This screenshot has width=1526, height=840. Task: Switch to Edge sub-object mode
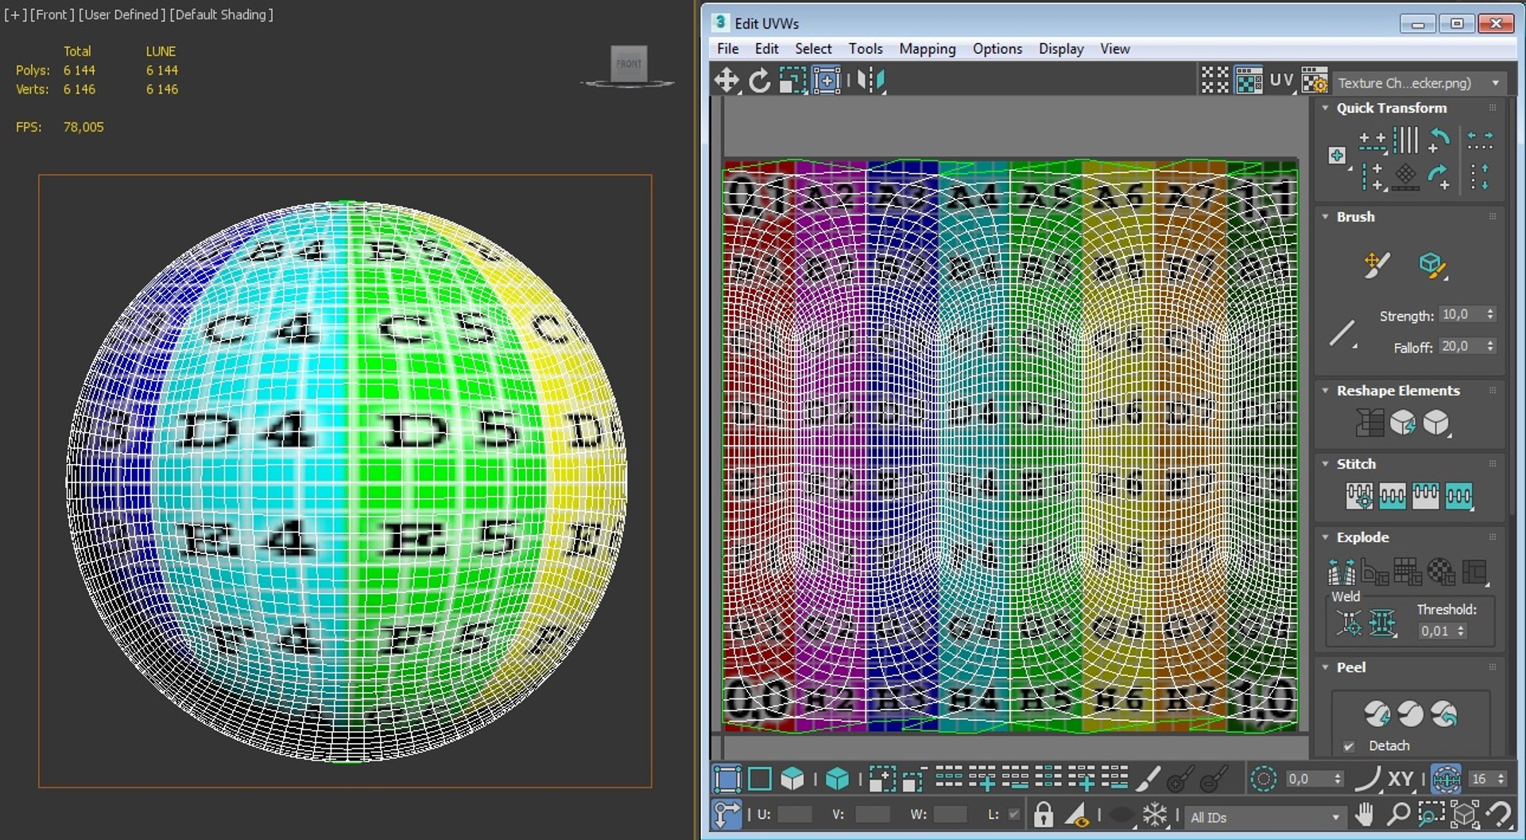[760, 779]
